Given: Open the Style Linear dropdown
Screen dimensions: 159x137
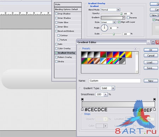Looking at the screenshot, I should (108, 22).
